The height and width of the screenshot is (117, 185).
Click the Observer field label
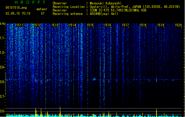click(60, 3)
